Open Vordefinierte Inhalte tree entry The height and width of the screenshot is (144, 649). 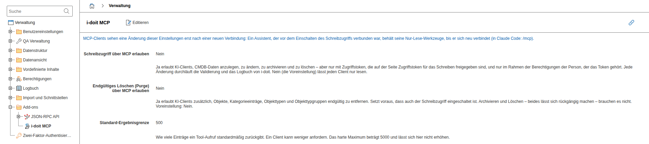41,69
